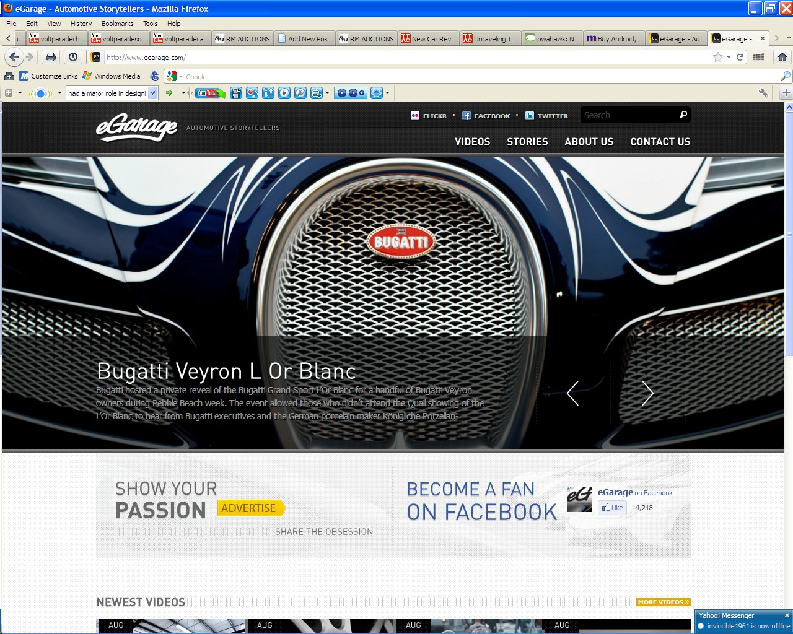Click the media stop-play controls toolbar button
This screenshot has width=793, height=634.
(x=350, y=93)
